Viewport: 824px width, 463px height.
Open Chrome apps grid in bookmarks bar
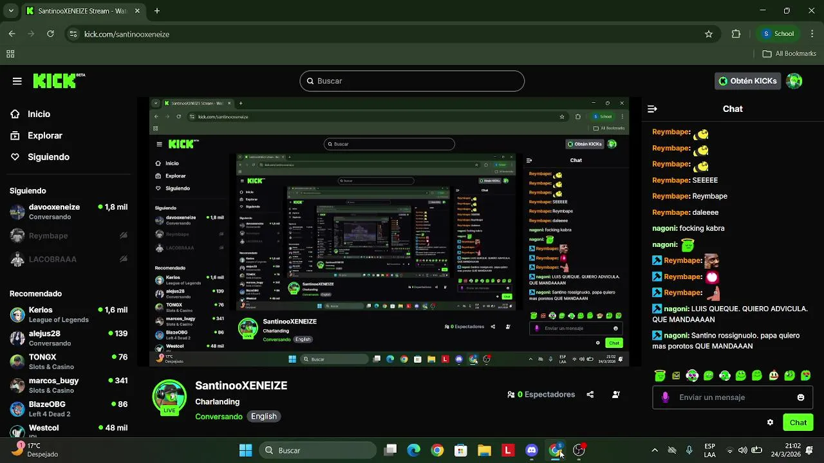point(10,54)
